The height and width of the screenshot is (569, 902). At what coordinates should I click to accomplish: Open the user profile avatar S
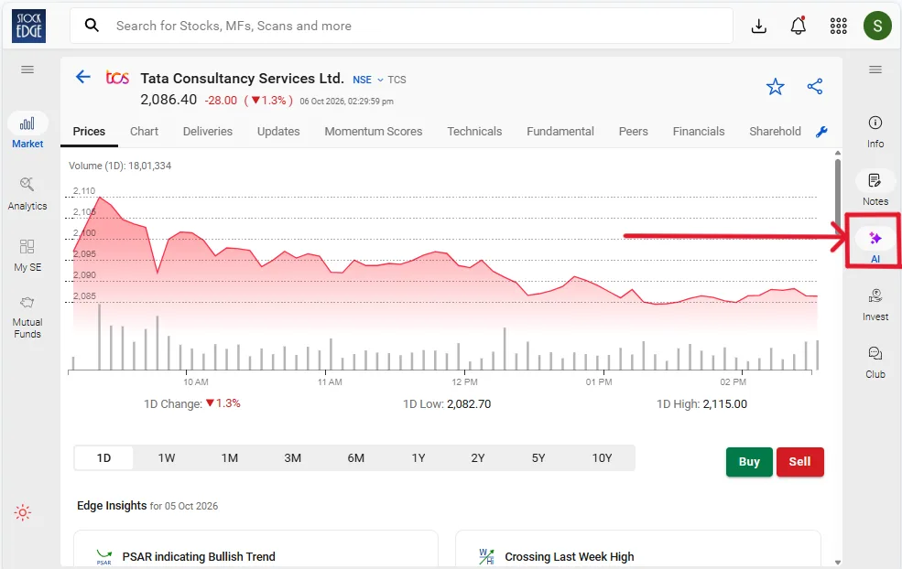click(x=877, y=26)
